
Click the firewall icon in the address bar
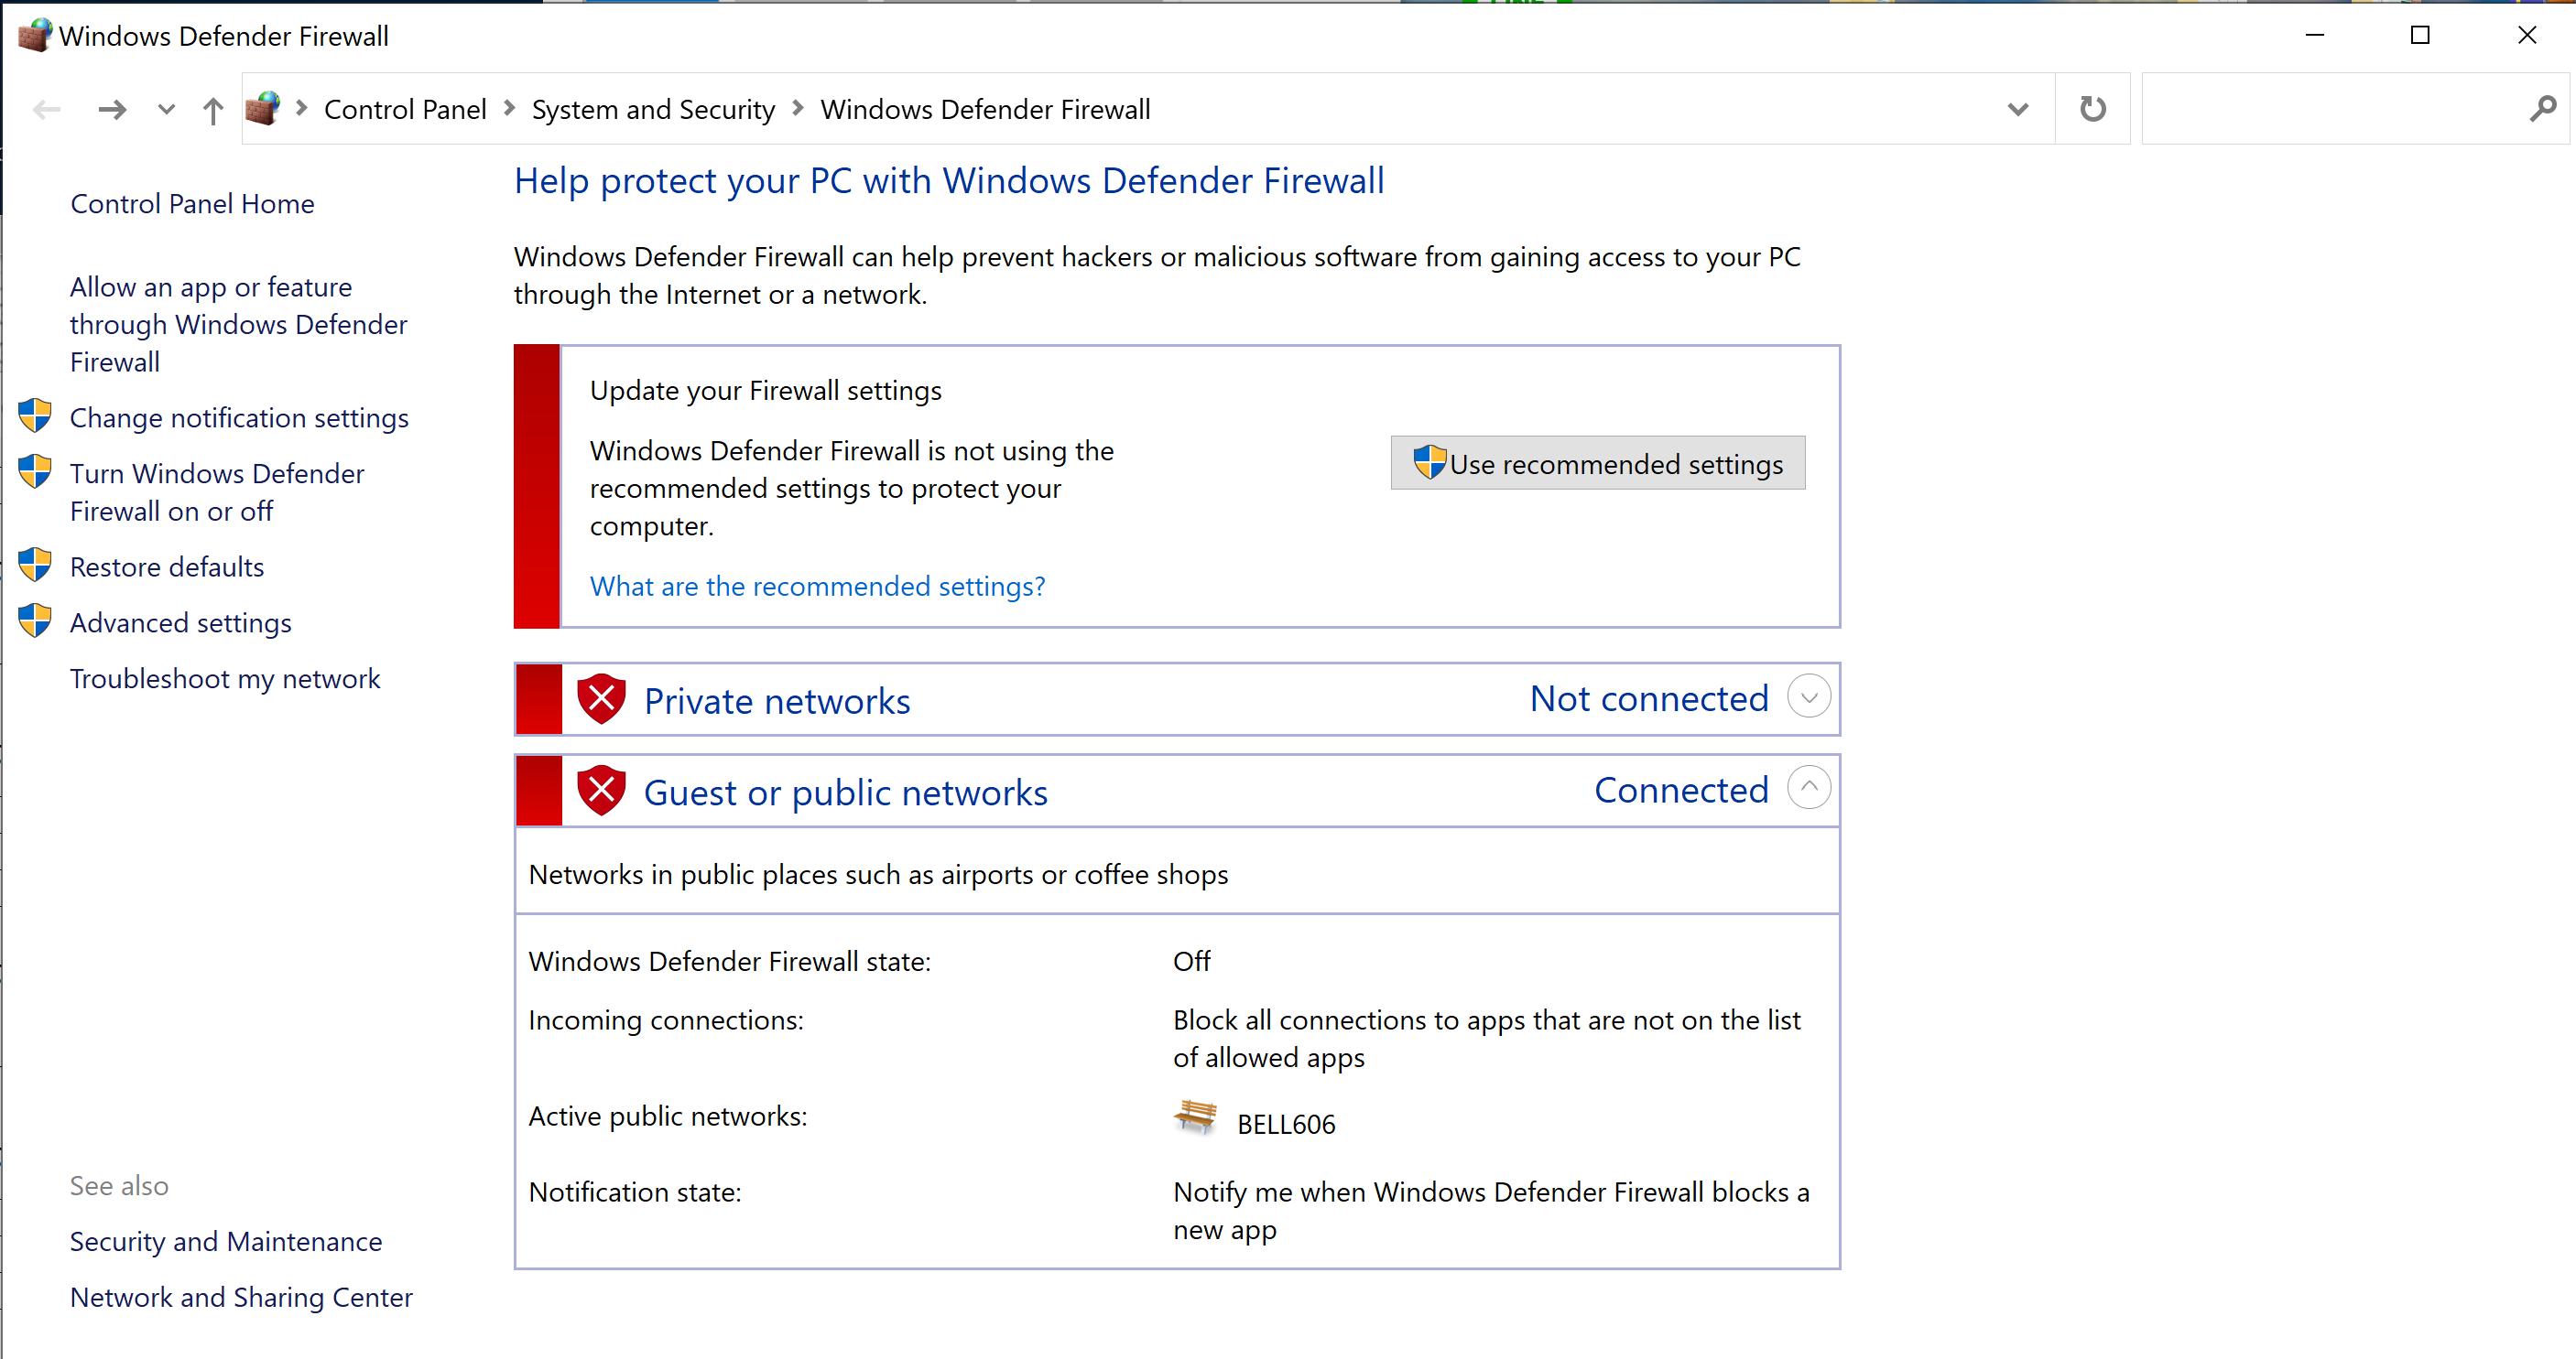tap(263, 108)
